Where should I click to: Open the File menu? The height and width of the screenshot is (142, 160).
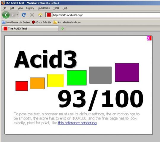[4, 8]
